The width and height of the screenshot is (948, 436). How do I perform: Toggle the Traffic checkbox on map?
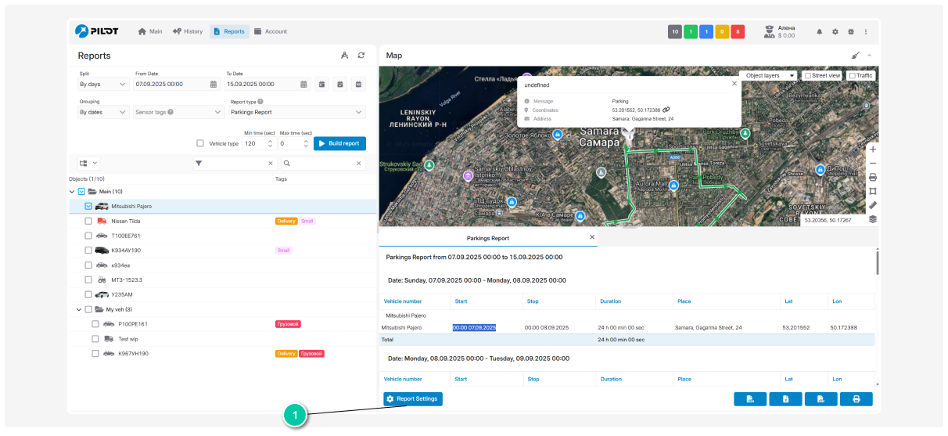(853, 76)
